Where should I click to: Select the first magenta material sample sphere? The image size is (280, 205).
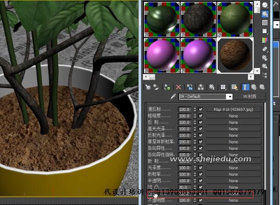(162, 55)
